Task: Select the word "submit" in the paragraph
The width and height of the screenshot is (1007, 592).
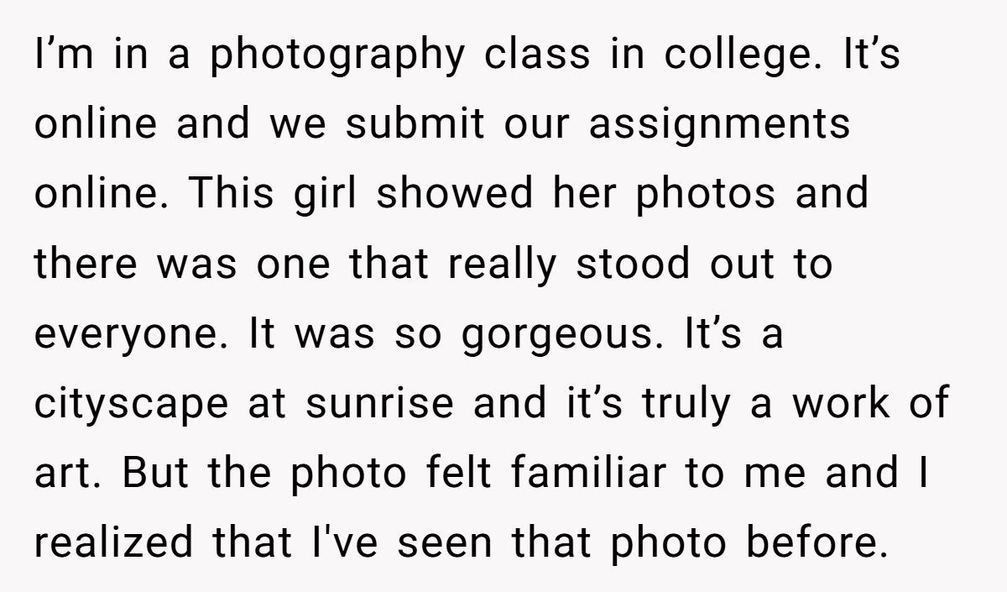Action: pyautogui.click(x=415, y=124)
